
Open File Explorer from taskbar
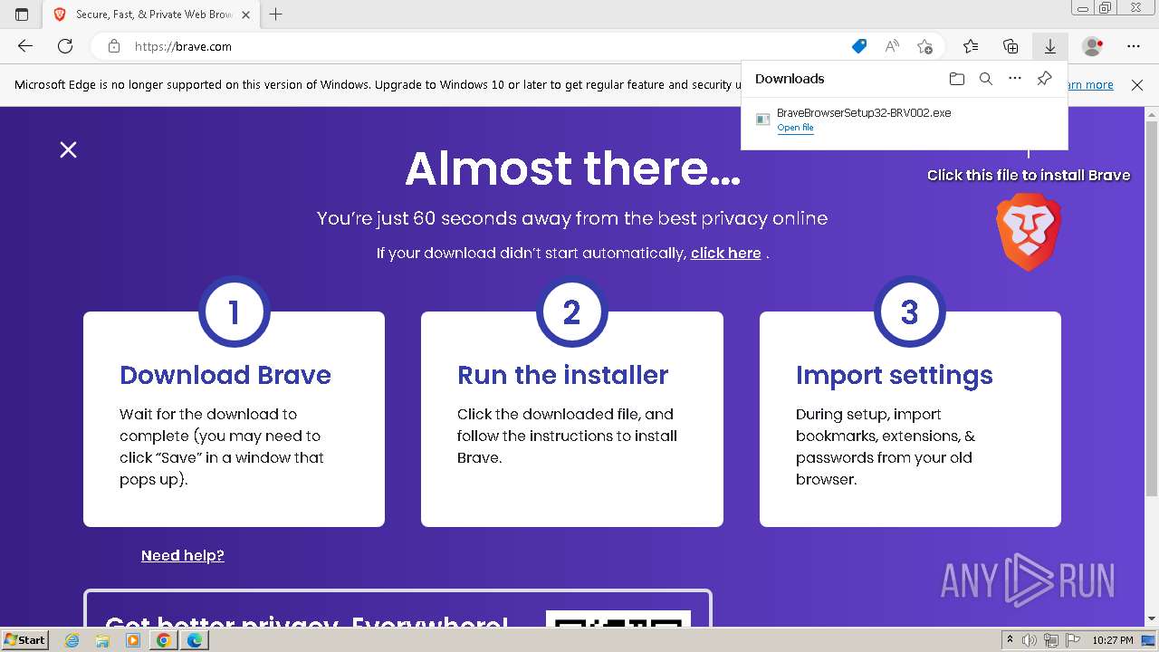click(102, 640)
